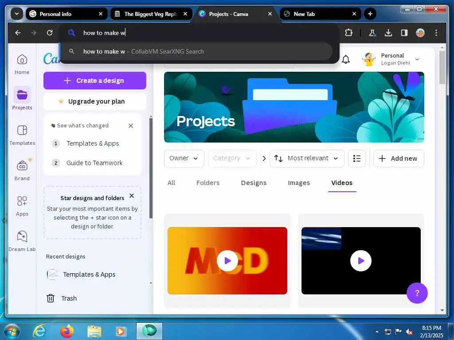454x340 pixels.
Task: Select the Videos tab
Action: click(342, 183)
